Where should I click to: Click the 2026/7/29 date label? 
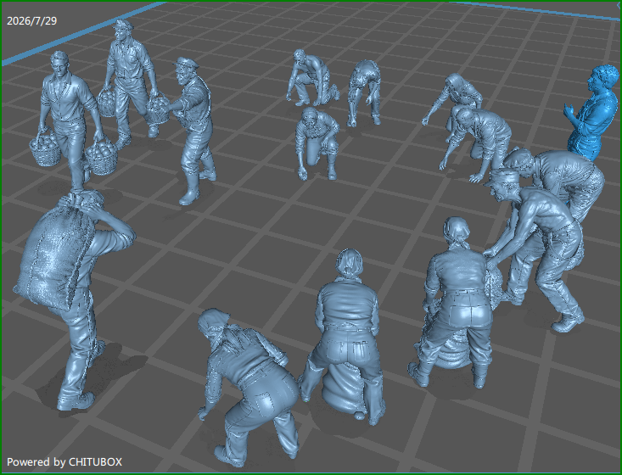coord(31,20)
